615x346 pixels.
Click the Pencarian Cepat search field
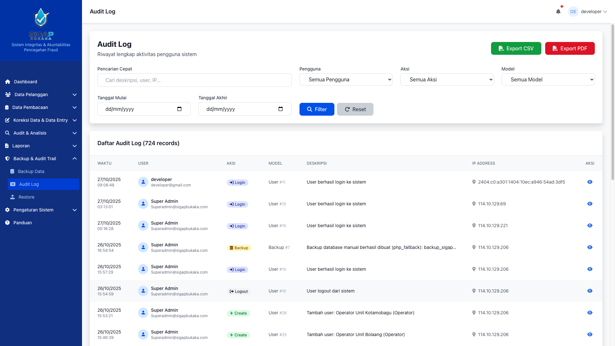[194, 80]
